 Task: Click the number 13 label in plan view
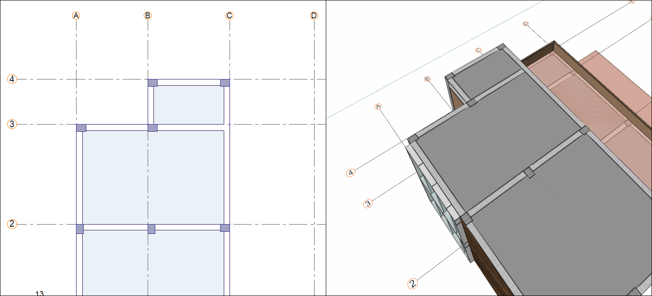[39, 293]
